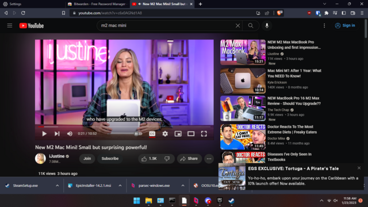Enter fullscreen video mode
This screenshot has width=368, height=207.
204,134
